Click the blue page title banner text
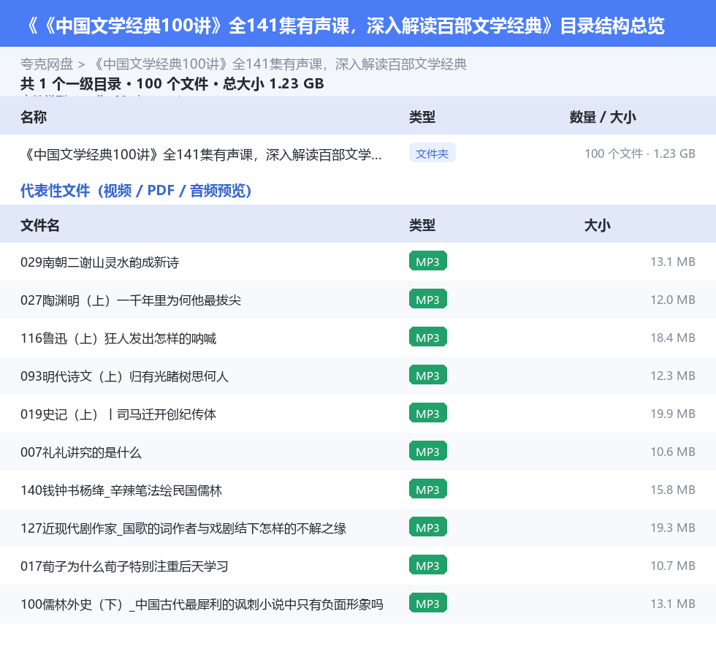The height and width of the screenshot is (646, 716). pyautogui.click(x=346, y=26)
